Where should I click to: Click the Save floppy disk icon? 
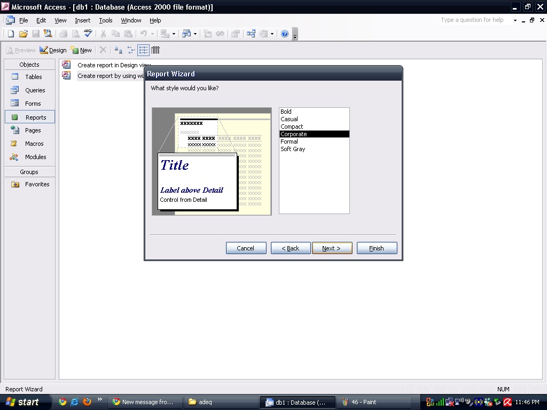36,34
